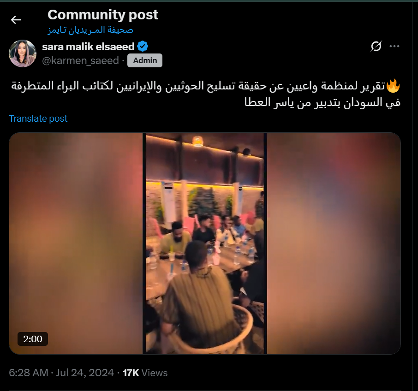Go back using the left arrow icon
The height and width of the screenshot is (391, 418).
(x=16, y=20)
